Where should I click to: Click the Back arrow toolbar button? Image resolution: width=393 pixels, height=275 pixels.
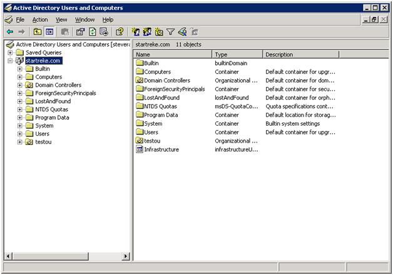click(x=10, y=32)
